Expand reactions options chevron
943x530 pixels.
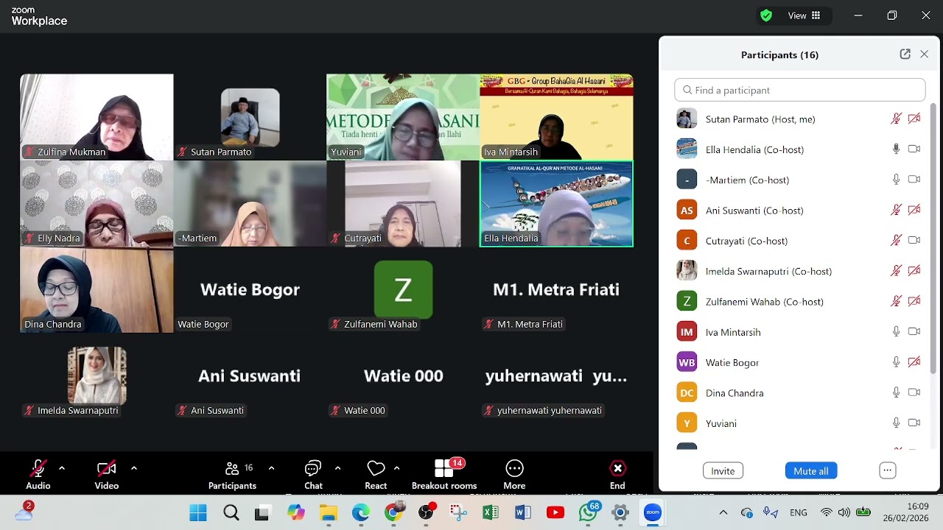coord(396,468)
